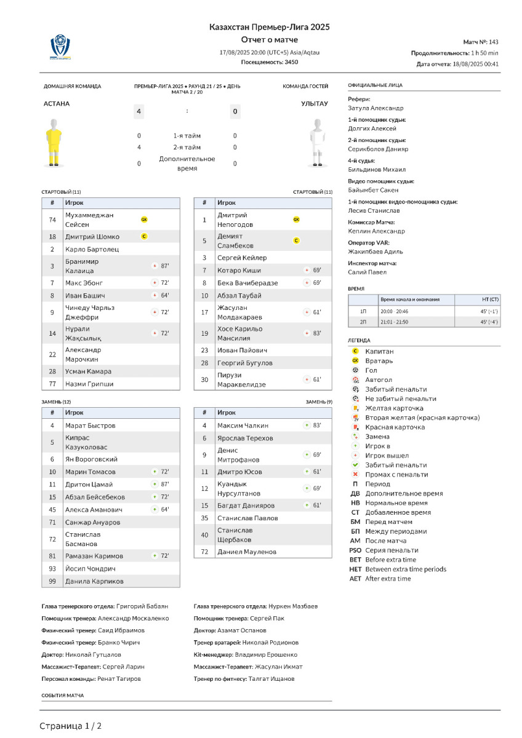Click the player name Карло Бартолец
The width and height of the screenshot is (522, 738).
click(x=92, y=249)
